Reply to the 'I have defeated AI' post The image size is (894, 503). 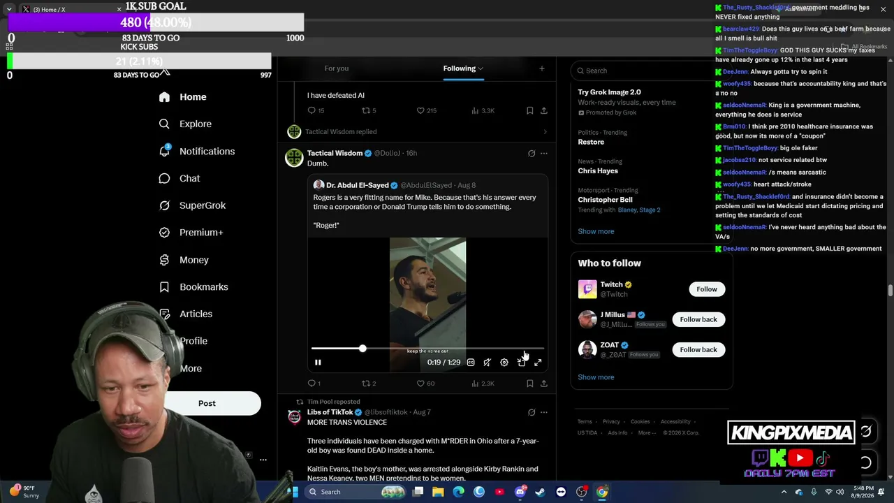[316, 110]
